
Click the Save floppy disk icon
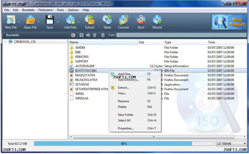[x=50, y=20]
